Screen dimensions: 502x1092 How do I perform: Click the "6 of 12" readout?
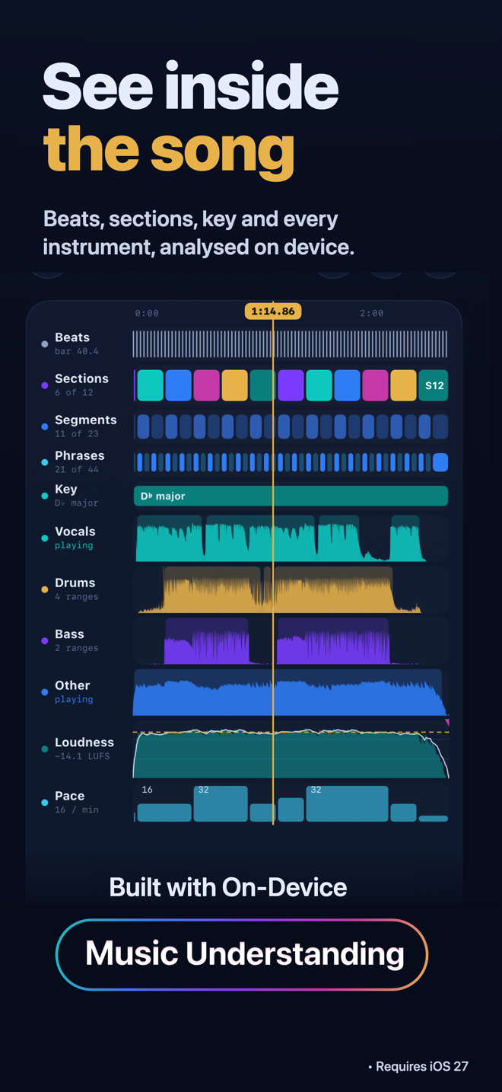pos(76,393)
